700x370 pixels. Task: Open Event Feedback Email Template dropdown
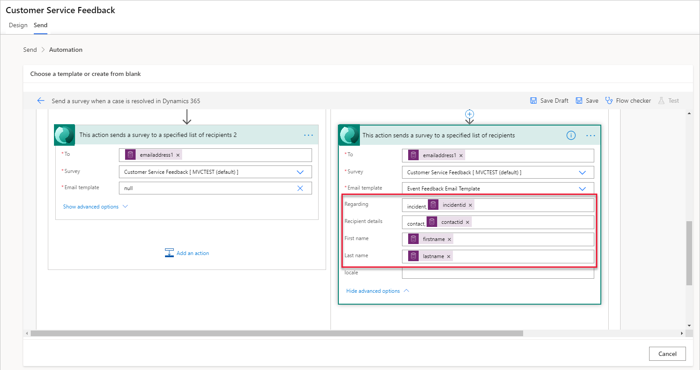[x=582, y=189]
